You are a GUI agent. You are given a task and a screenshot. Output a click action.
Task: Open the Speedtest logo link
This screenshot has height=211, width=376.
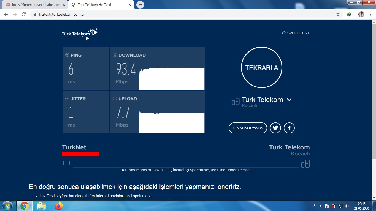click(x=296, y=33)
